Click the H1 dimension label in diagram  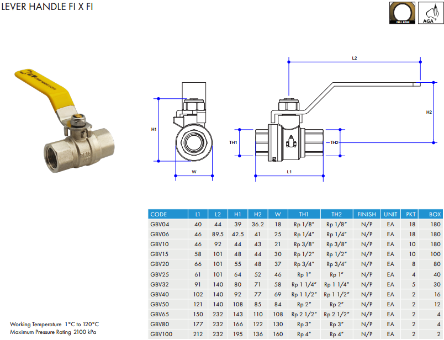pyautogui.click(x=154, y=130)
